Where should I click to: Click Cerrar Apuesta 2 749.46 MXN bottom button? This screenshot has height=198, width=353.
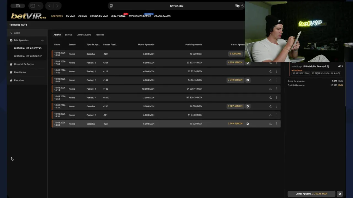[311, 194]
